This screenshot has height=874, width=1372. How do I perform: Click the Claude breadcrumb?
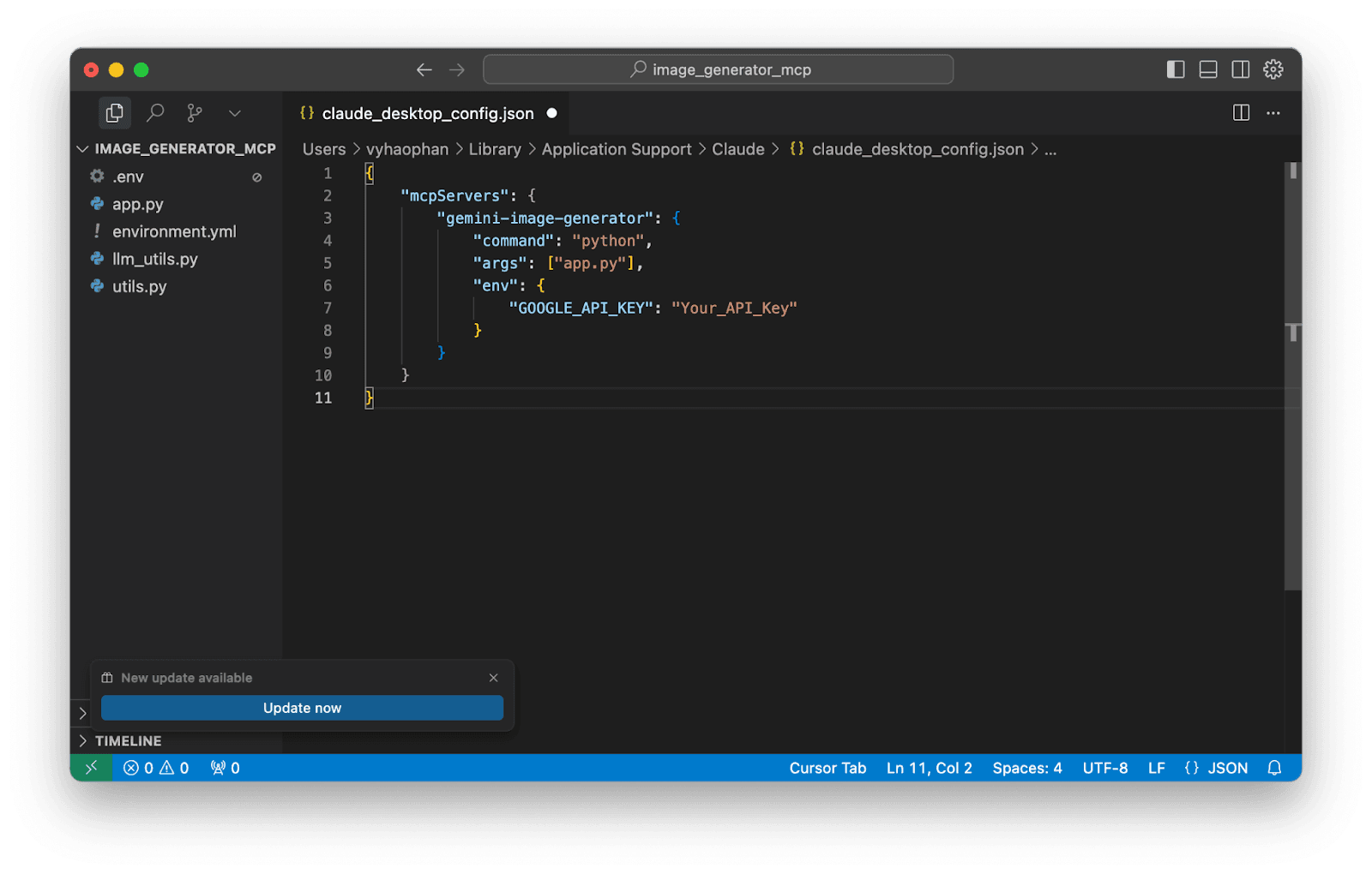point(738,149)
